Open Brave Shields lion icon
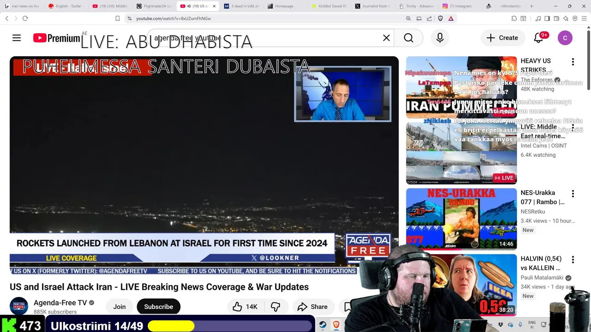 pyautogui.click(x=440, y=18)
